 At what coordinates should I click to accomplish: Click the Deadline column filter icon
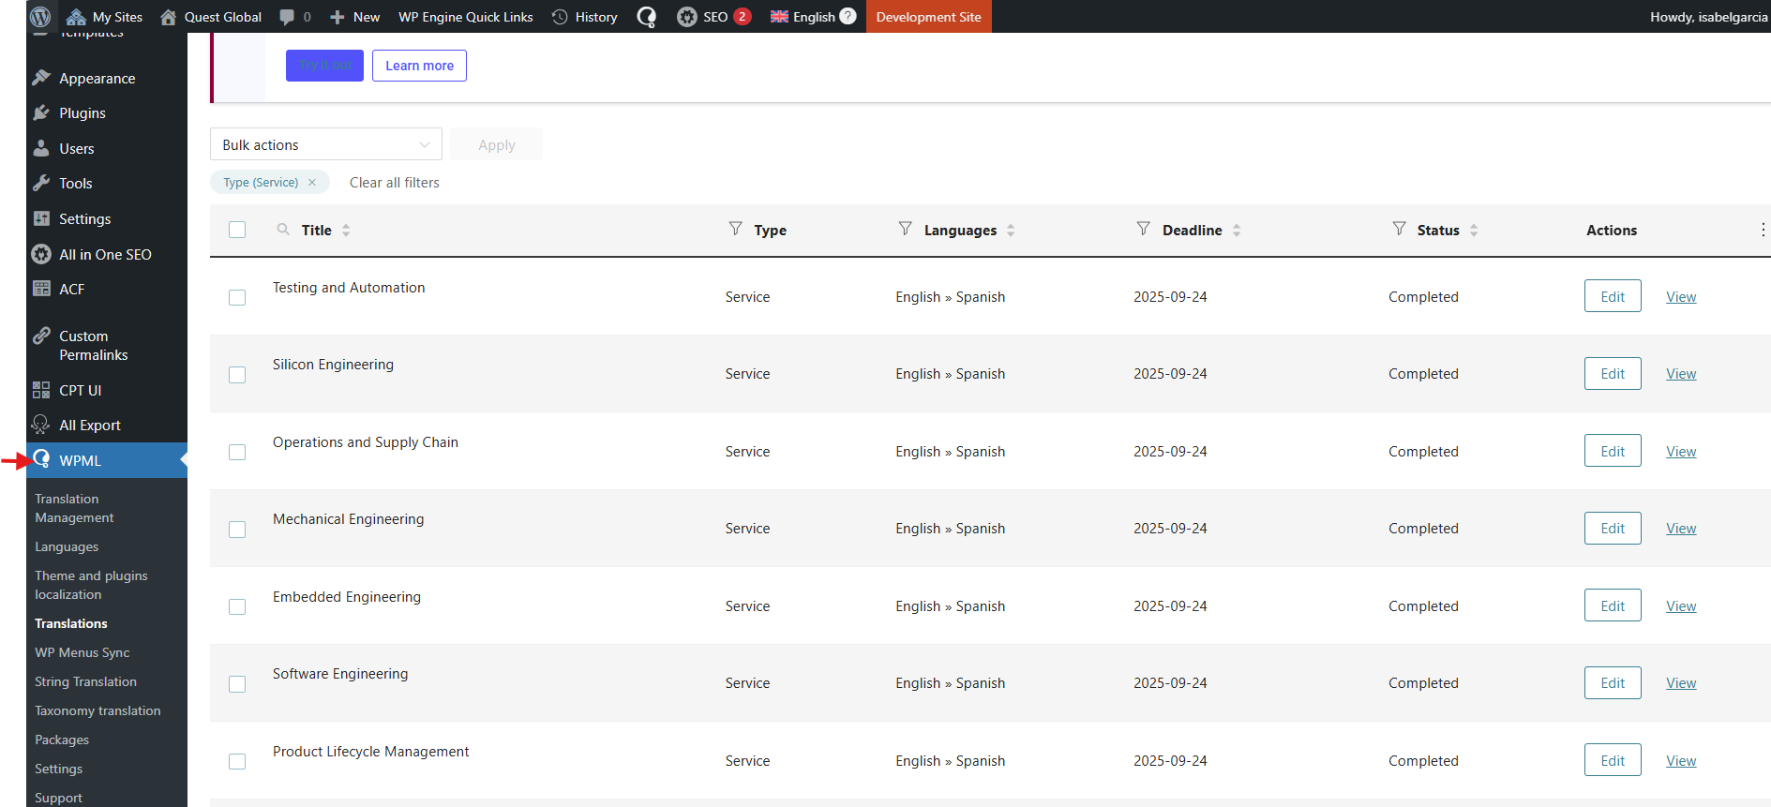tap(1143, 229)
